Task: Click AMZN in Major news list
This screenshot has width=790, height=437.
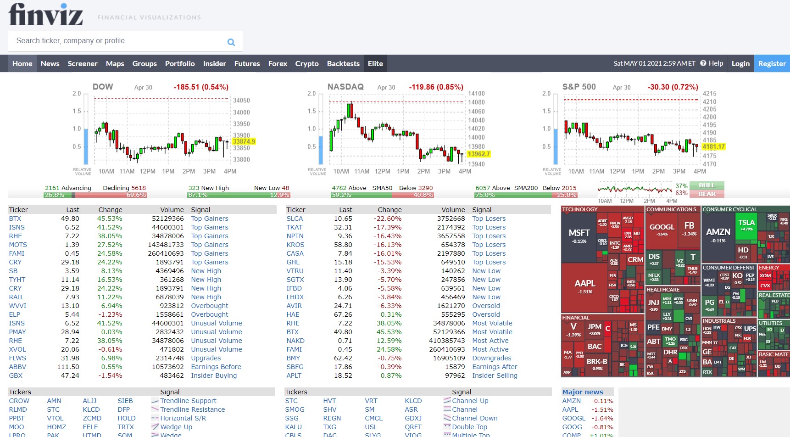Action: (x=572, y=401)
